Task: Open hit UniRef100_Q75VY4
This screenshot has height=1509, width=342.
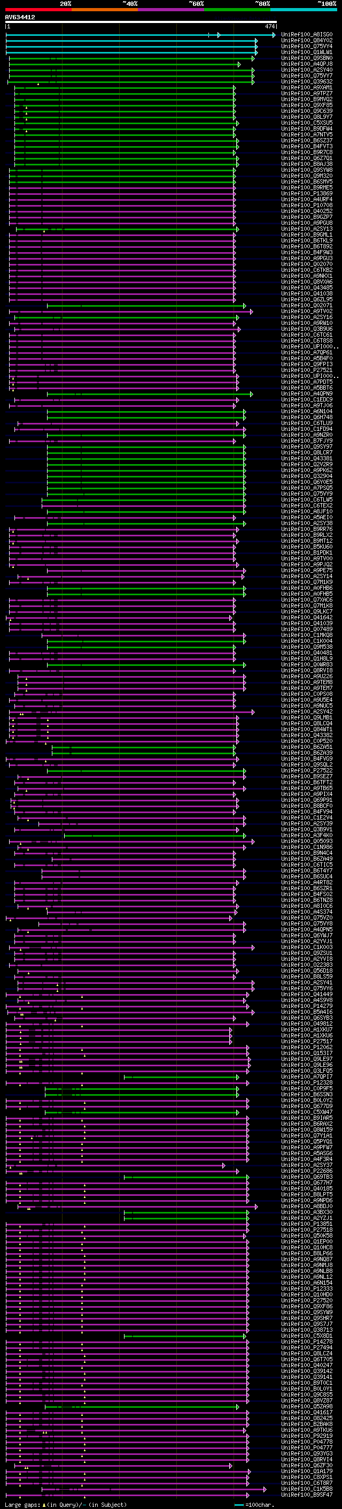Action: click(x=307, y=47)
